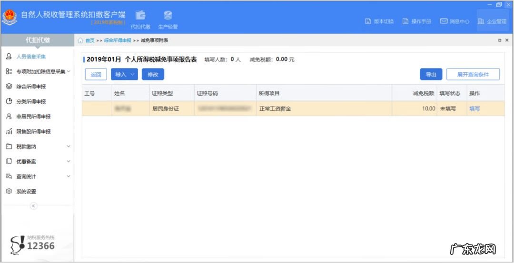
Task: Open the 代扣代缴 wallet icon in header
Action: (x=140, y=15)
